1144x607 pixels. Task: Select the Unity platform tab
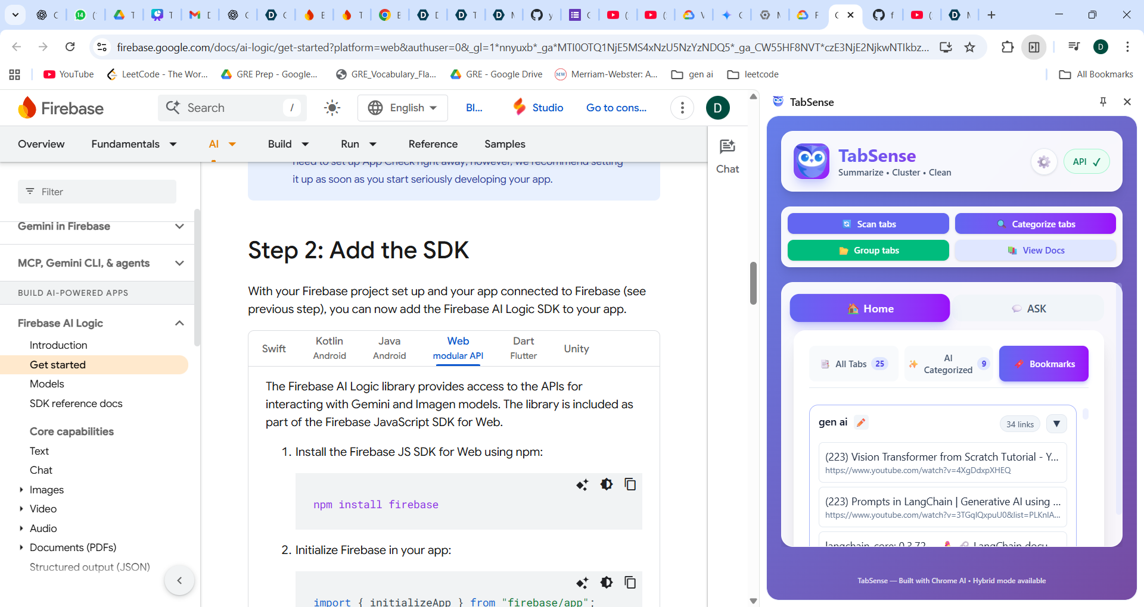[576, 349]
